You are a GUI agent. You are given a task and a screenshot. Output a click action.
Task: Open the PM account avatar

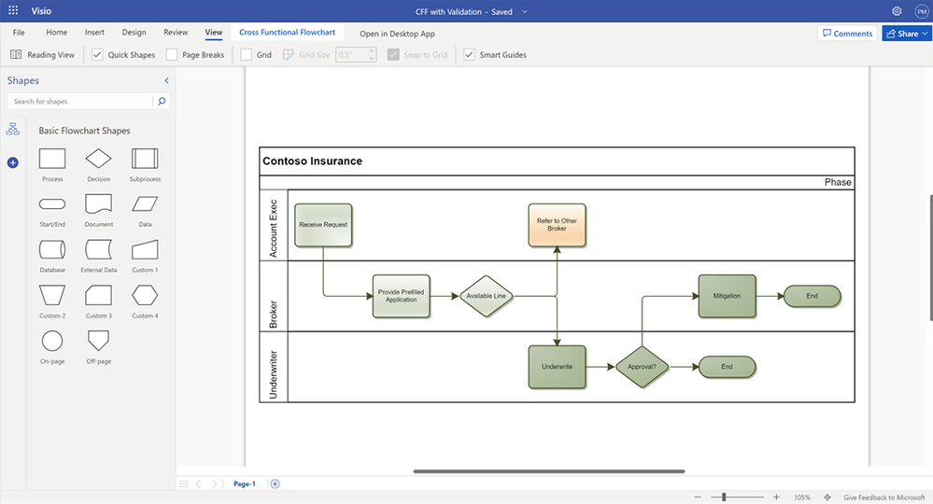pos(922,11)
